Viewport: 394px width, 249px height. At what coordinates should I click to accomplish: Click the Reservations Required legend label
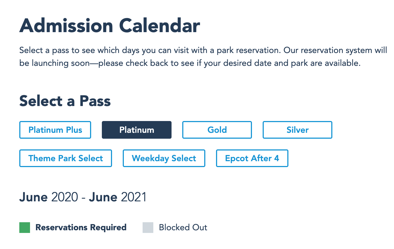pos(81,228)
